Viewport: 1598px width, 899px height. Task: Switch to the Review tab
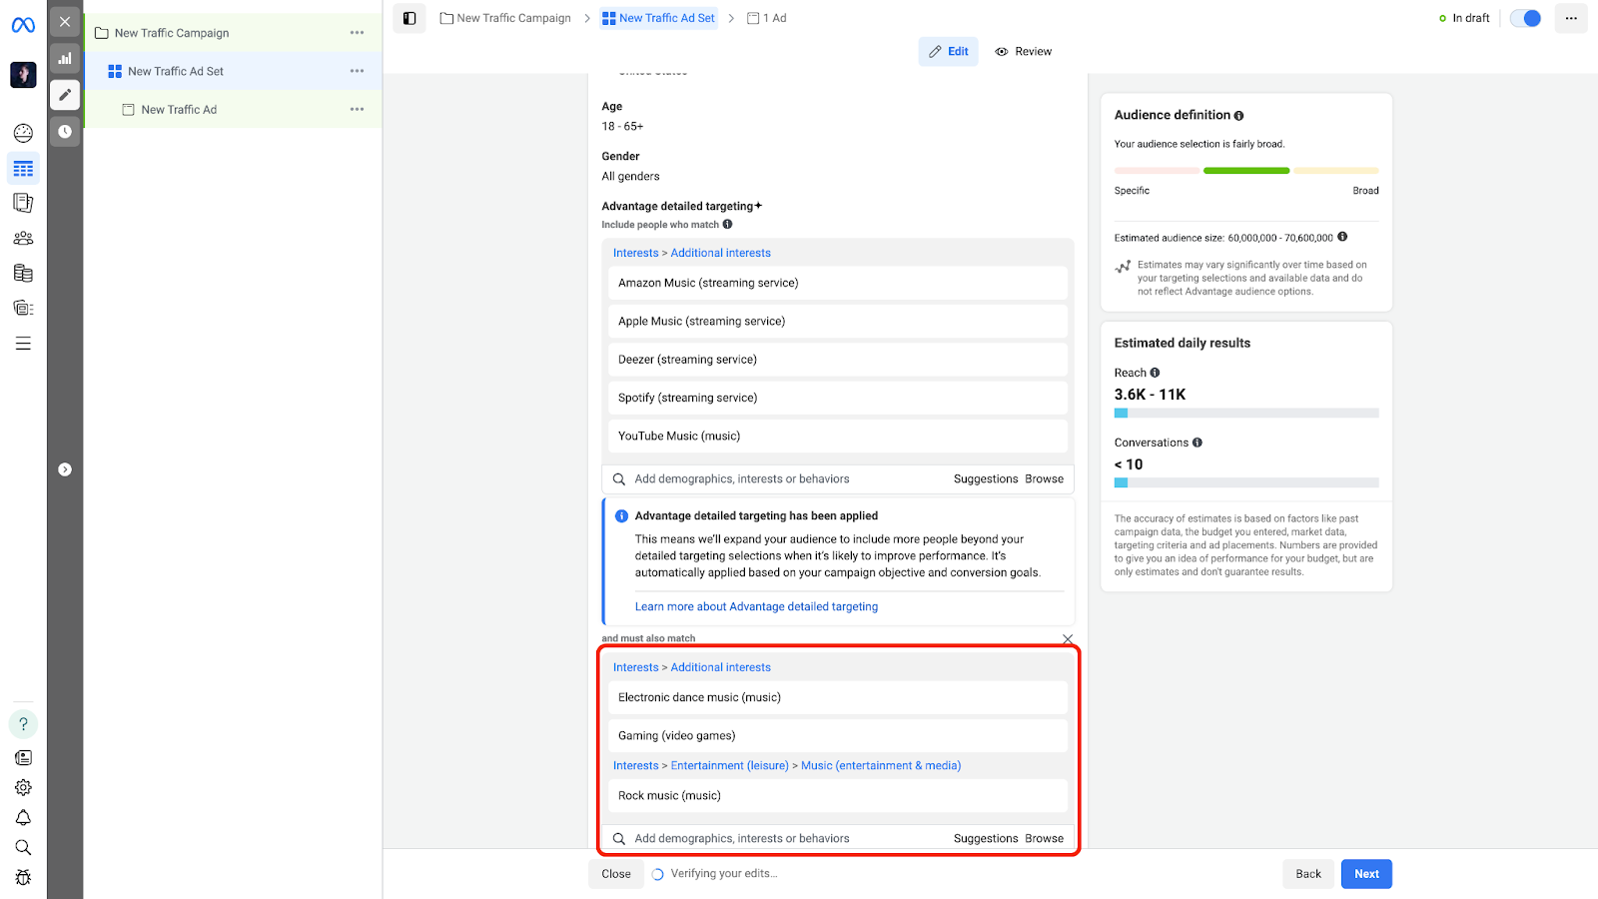tap(1024, 52)
